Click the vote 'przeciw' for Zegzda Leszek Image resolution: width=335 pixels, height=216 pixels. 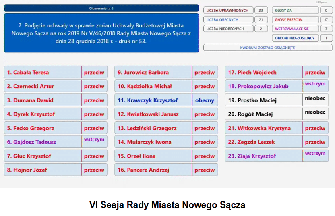pos(316,142)
